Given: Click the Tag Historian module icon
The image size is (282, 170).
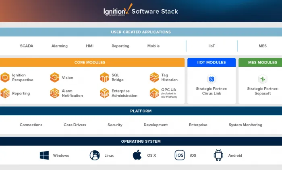Looking at the screenshot, I should pyautogui.click(x=154, y=78).
